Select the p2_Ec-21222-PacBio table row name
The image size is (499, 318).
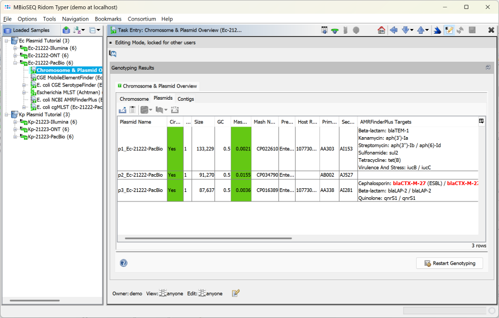pyautogui.click(x=140, y=175)
